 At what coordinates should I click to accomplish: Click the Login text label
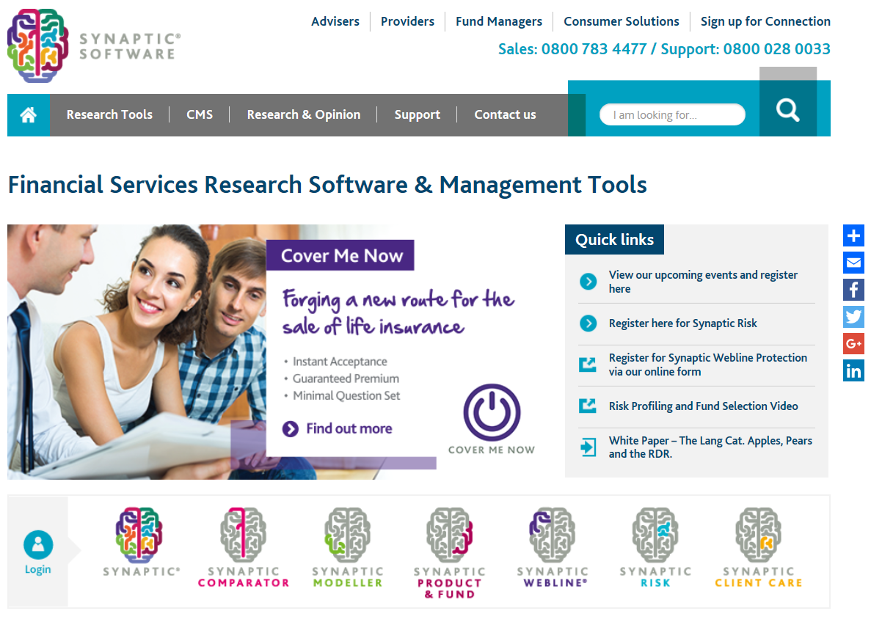37,569
